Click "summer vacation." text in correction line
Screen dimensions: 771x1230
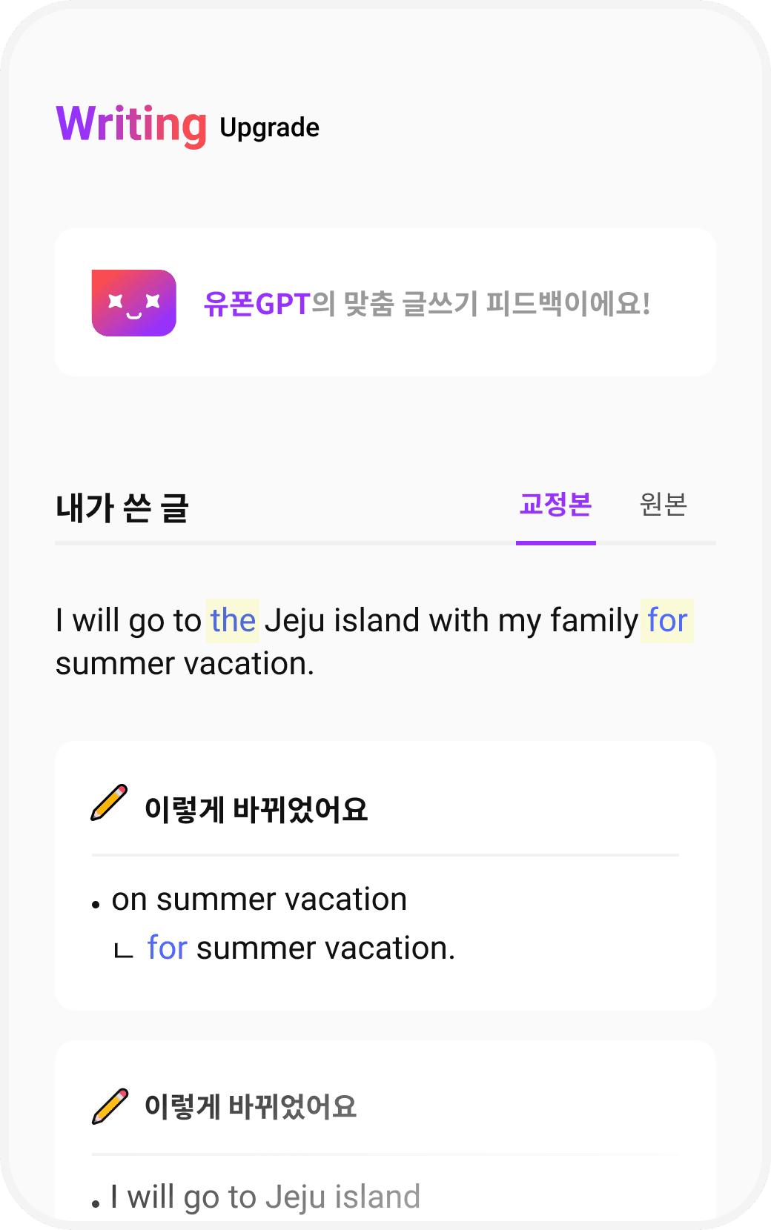click(x=325, y=948)
